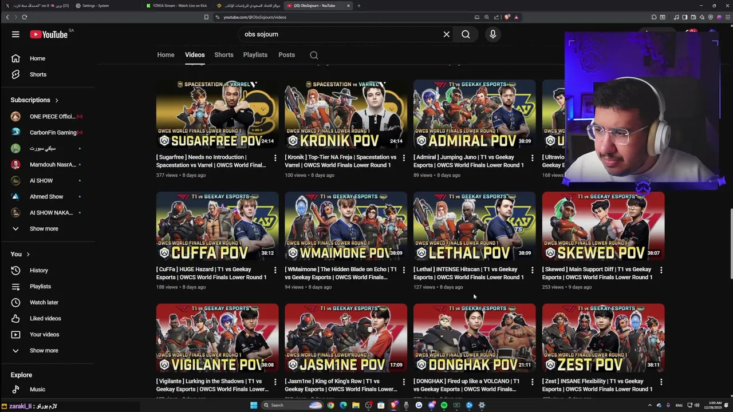This screenshot has width=733, height=412.
Task: Switch to channel Home tab
Action: tap(165, 55)
